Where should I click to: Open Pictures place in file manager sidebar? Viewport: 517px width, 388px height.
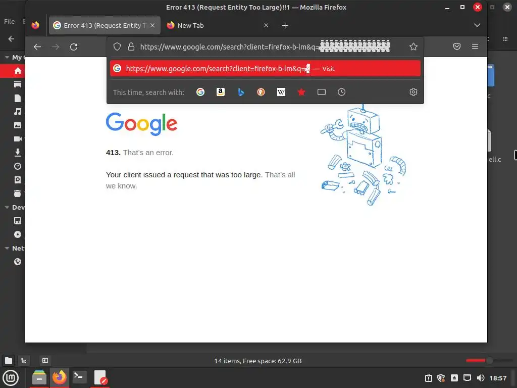tap(18, 125)
